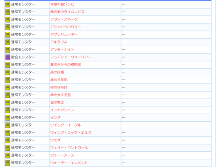This screenshot has height=167, width=216.
Task: Open the 岩の戦士 link
Action: coord(57,102)
